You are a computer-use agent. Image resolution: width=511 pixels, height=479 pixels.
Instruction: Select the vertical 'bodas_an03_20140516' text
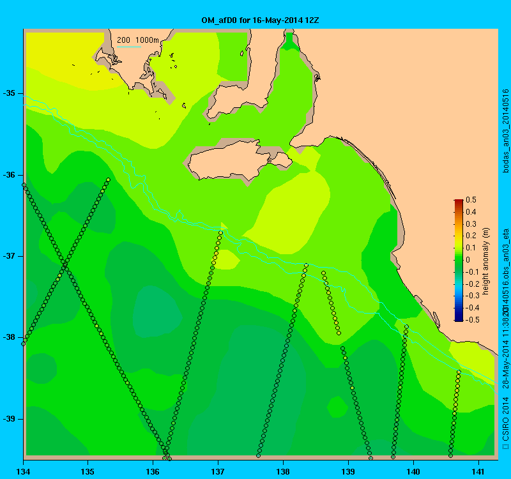click(505, 131)
